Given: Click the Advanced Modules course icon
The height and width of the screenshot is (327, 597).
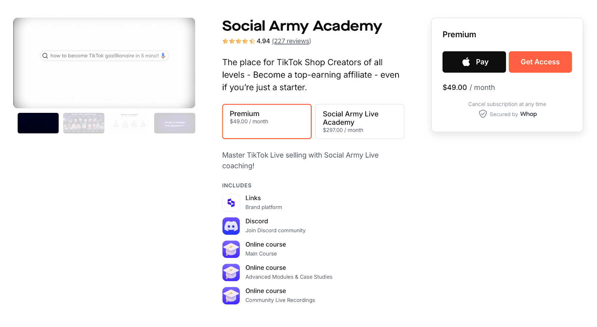Looking at the screenshot, I should [x=231, y=272].
